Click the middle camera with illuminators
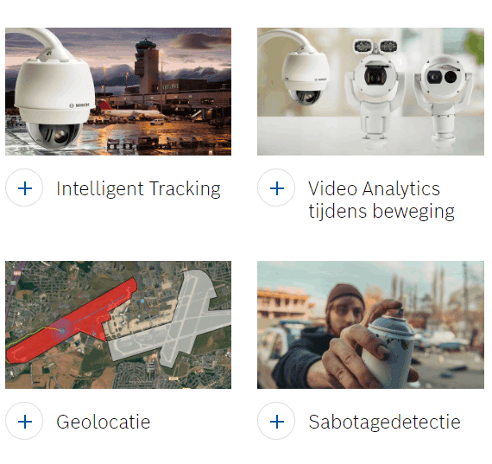This screenshot has width=492, height=464. coord(375,92)
